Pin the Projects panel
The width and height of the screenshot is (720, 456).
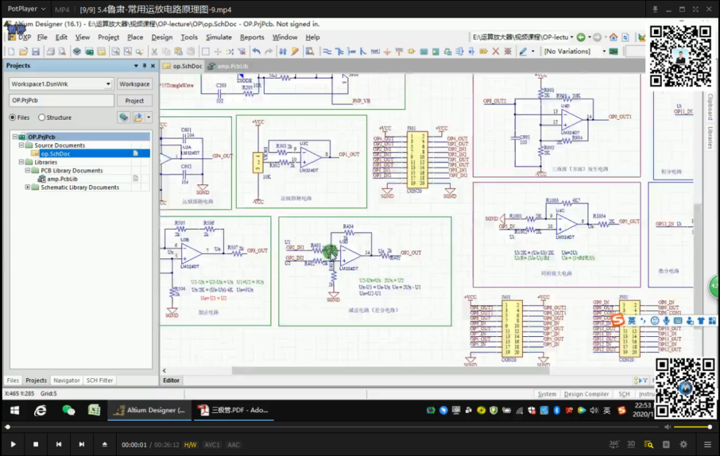[x=144, y=66]
